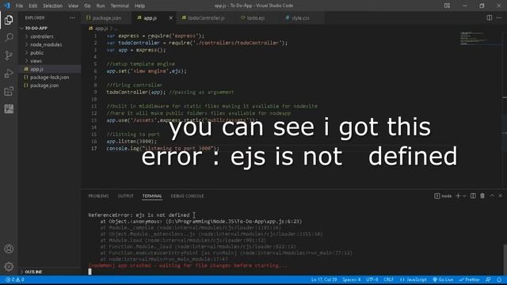Open the Source Control view
This screenshot has height=285, width=507.
[9, 55]
